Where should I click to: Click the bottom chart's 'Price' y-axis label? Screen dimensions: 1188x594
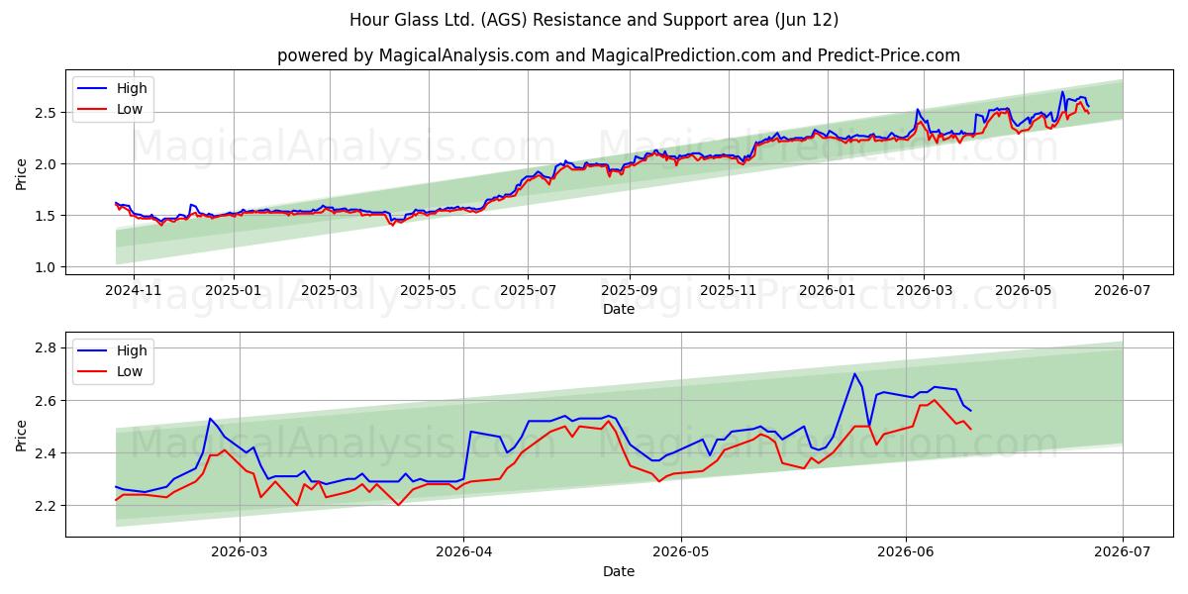tap(22, 436)
